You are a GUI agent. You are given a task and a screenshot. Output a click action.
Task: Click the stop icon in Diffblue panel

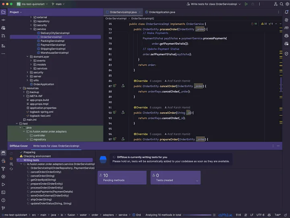click(x=11, y=159)
